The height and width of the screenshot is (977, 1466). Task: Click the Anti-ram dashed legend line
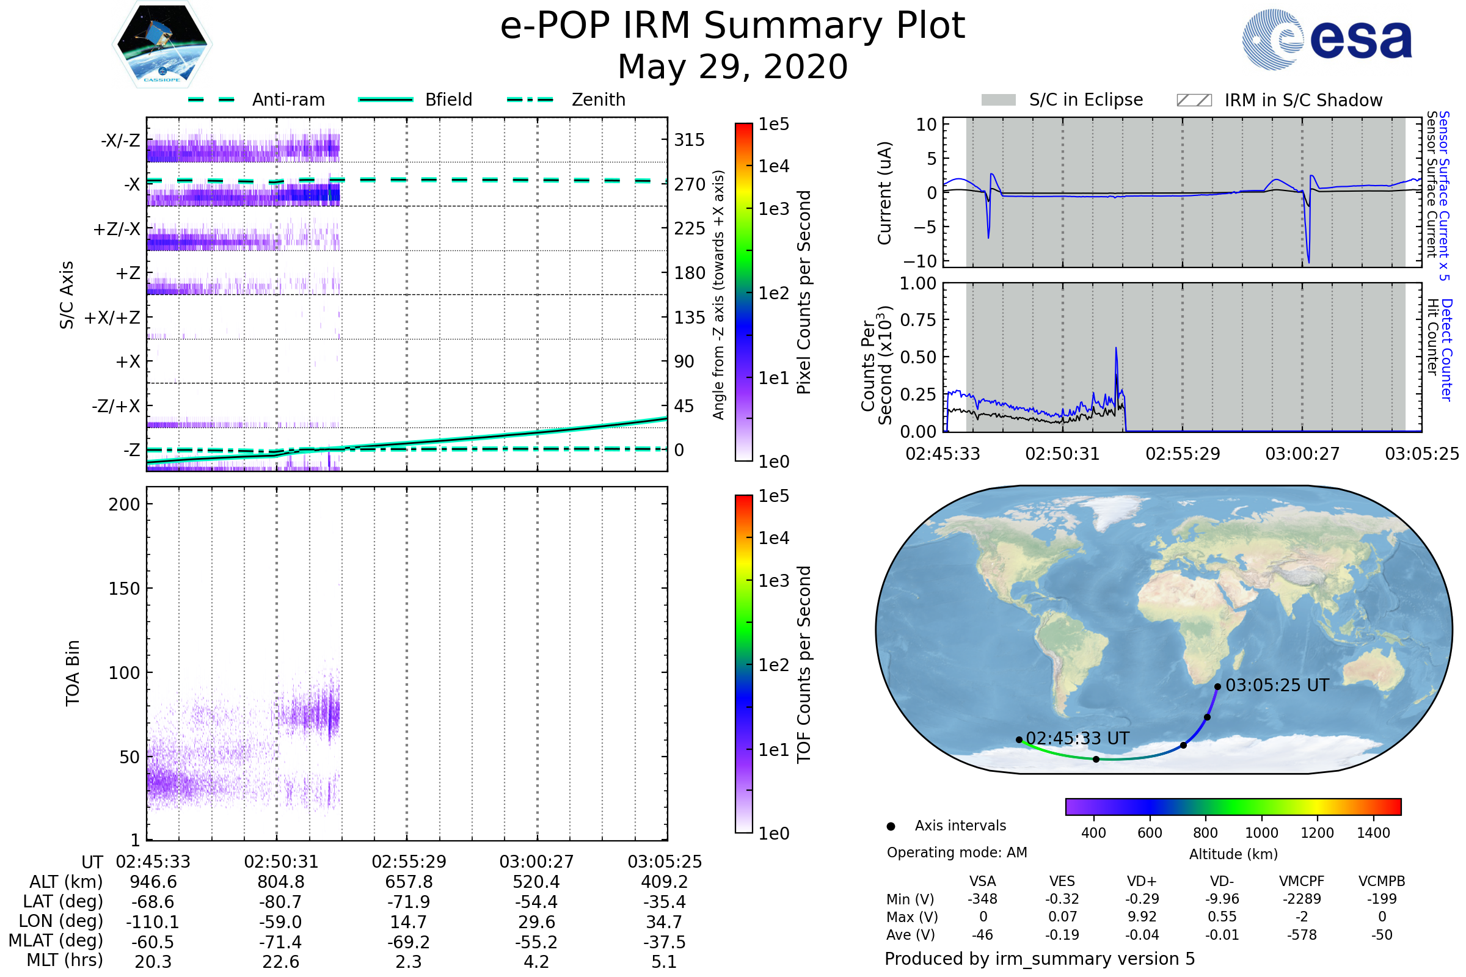[211, 100]
